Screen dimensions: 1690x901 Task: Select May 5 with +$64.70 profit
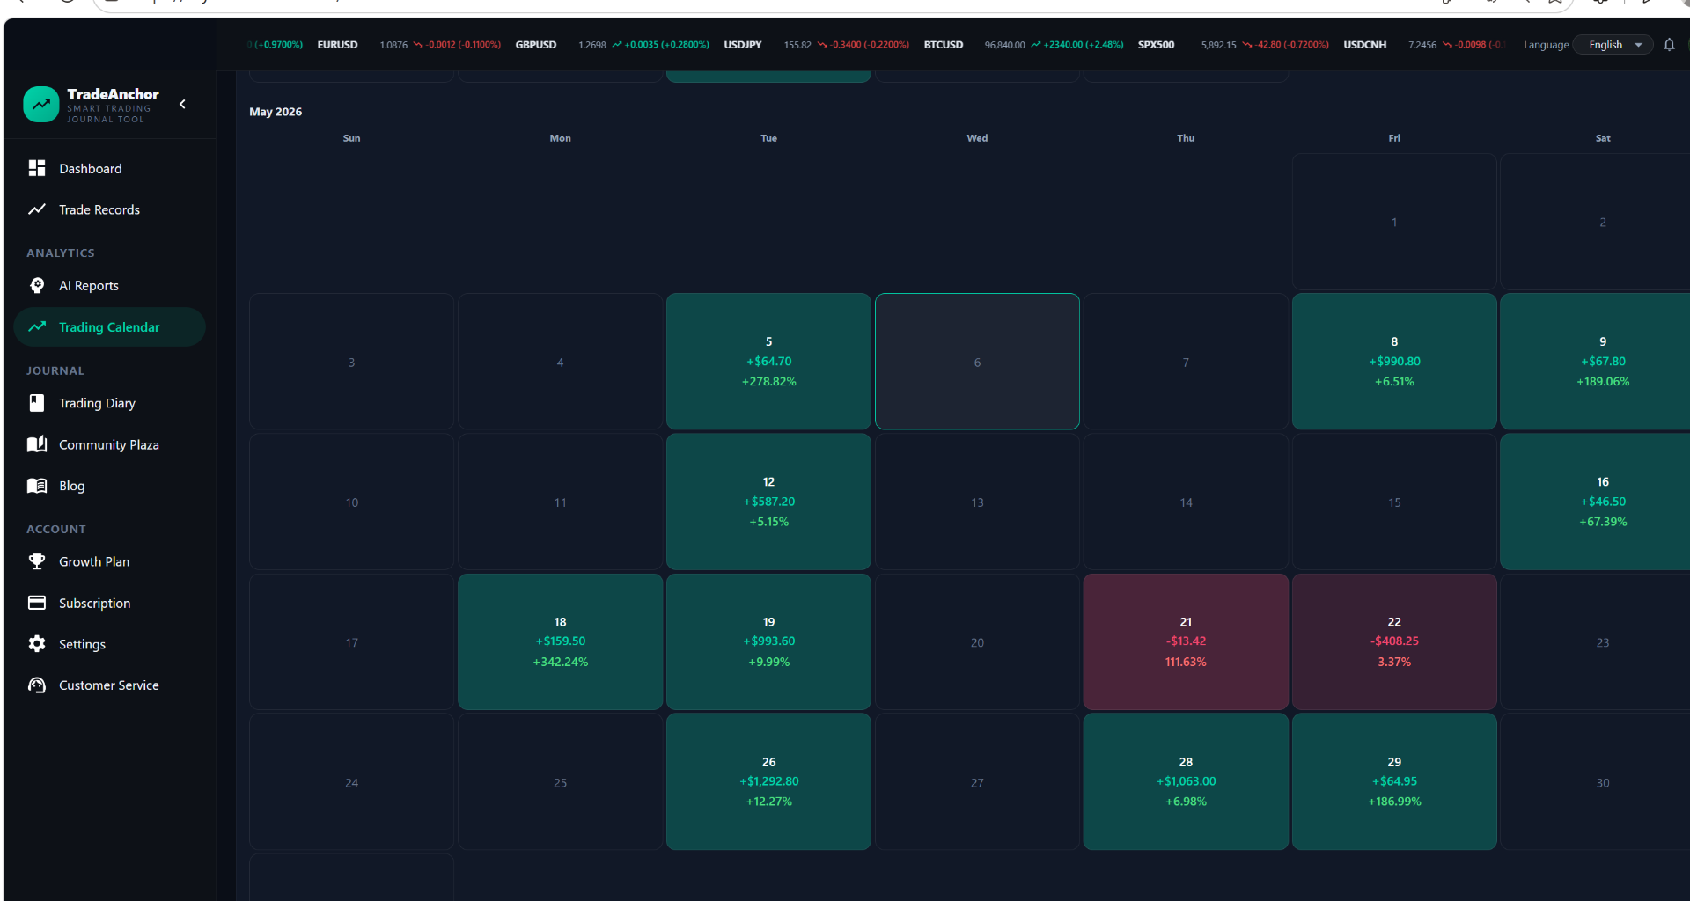pyautogui.click(x=768, y=362)
